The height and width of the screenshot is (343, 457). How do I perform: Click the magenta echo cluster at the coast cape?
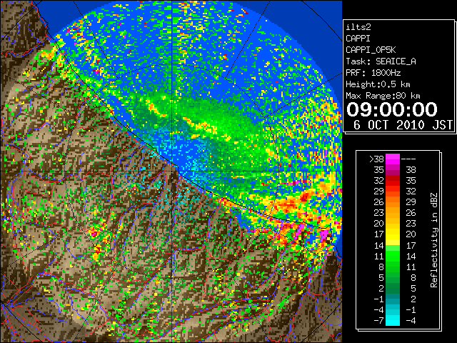(x=325, y=234)
